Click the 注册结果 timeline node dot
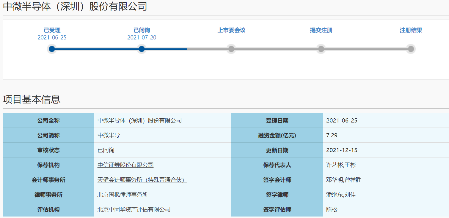The width and height of the screenshot is (449, 218). 411,49
